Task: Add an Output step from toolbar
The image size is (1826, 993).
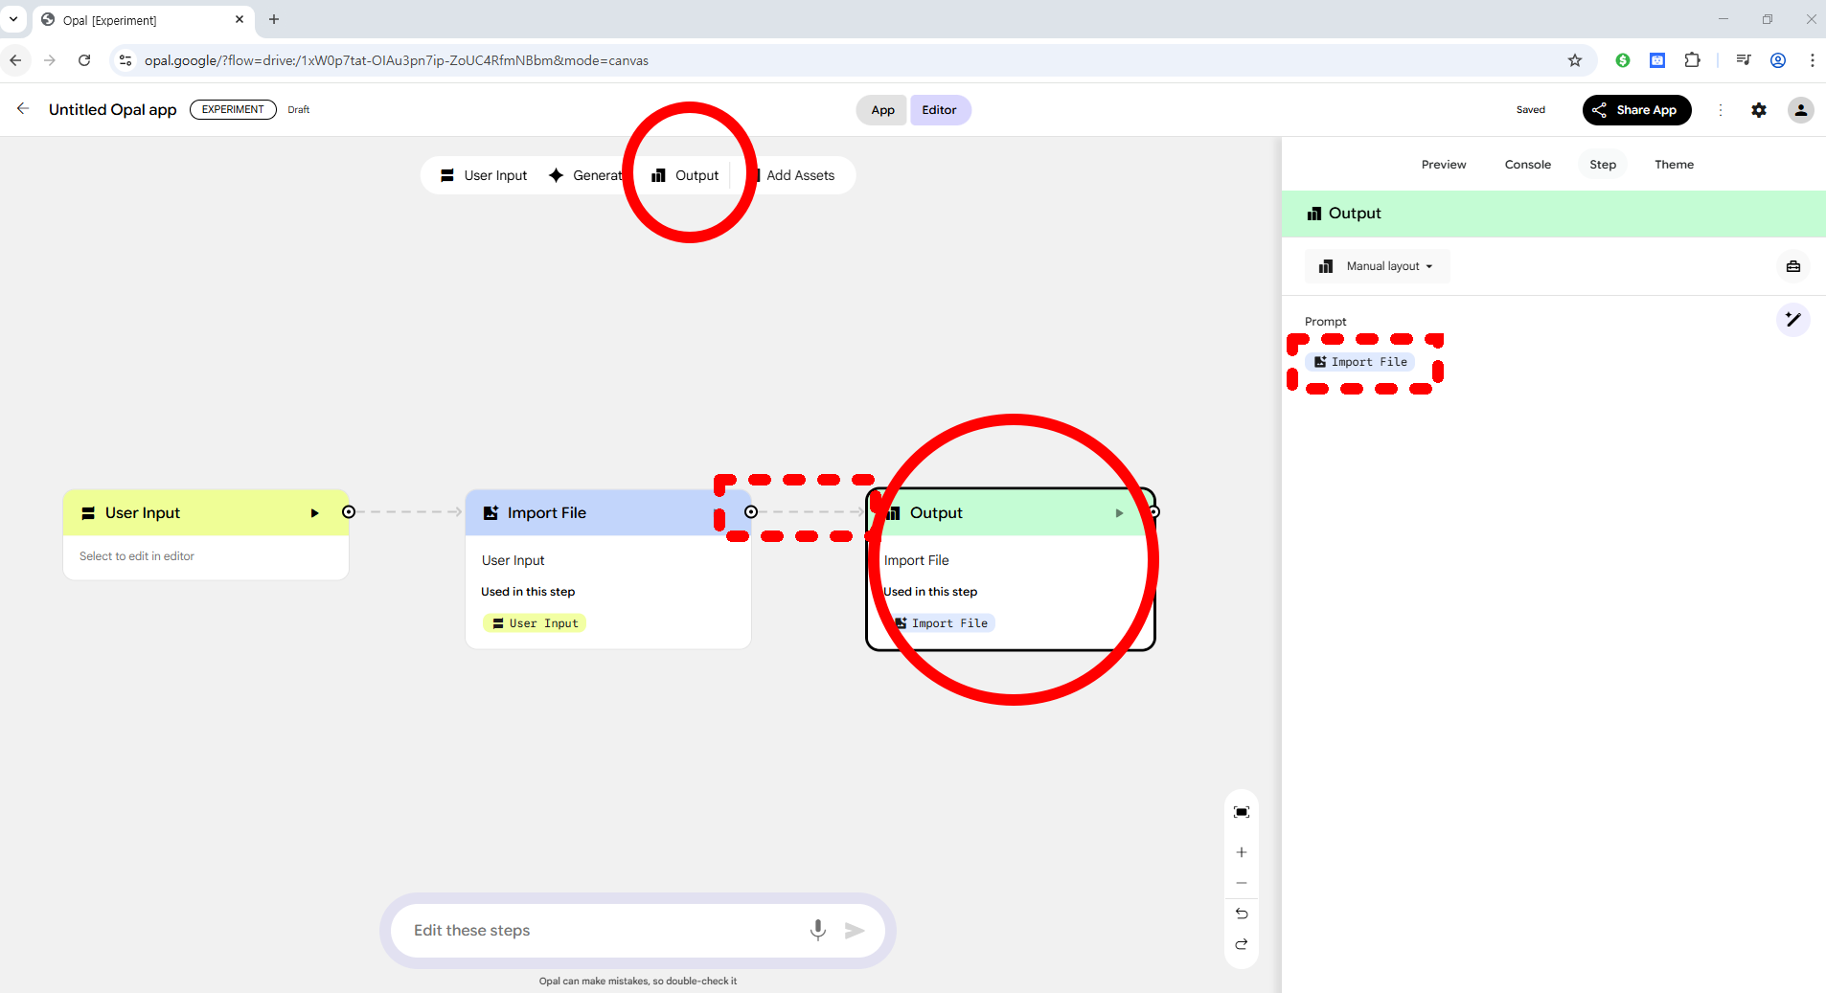Action: [685, 175]
